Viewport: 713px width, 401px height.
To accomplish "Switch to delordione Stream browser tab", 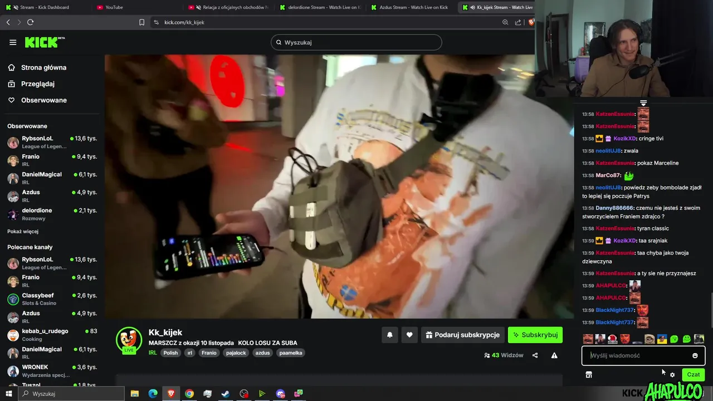I will [x=319, y=7].
